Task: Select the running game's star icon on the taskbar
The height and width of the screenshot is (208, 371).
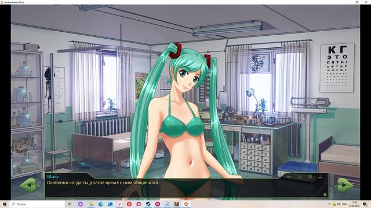Action: click(x=186, y=204)
